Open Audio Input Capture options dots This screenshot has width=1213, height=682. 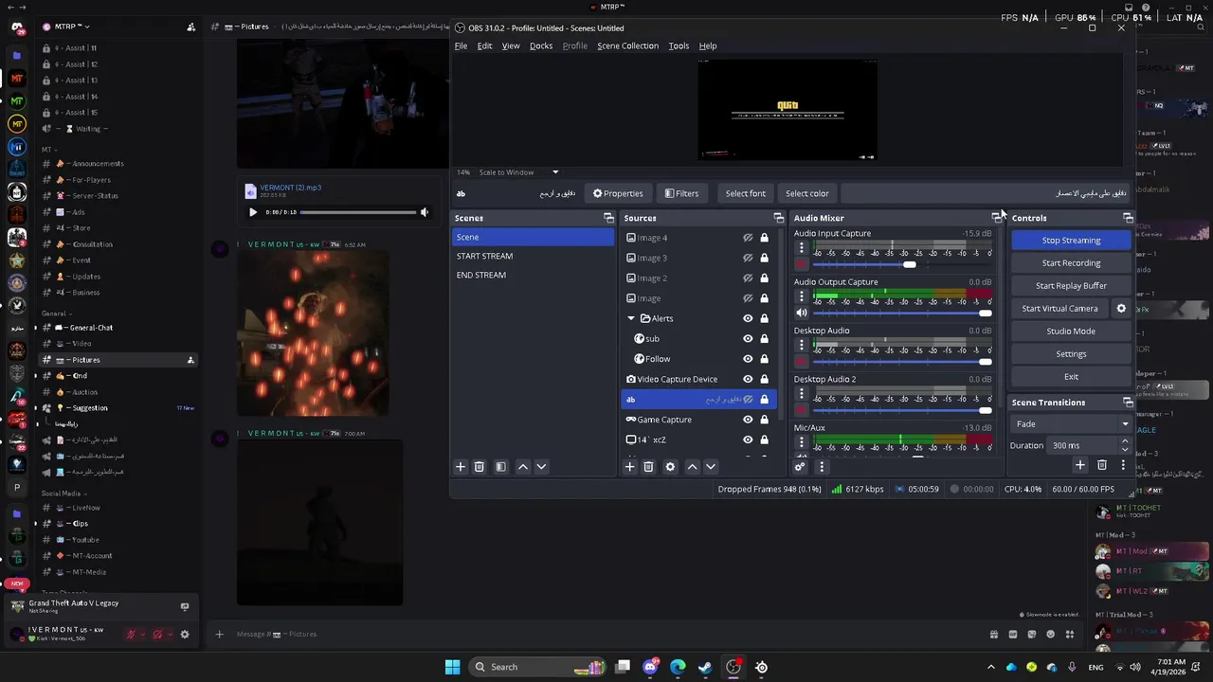(801, 248)
